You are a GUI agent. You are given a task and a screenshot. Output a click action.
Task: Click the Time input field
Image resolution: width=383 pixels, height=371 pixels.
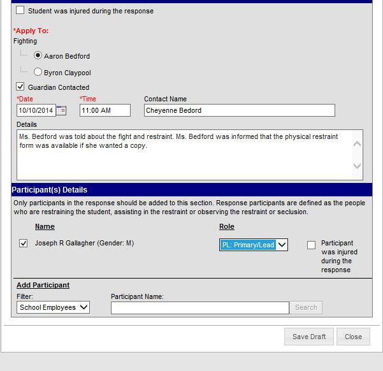[x=105, y=110]
